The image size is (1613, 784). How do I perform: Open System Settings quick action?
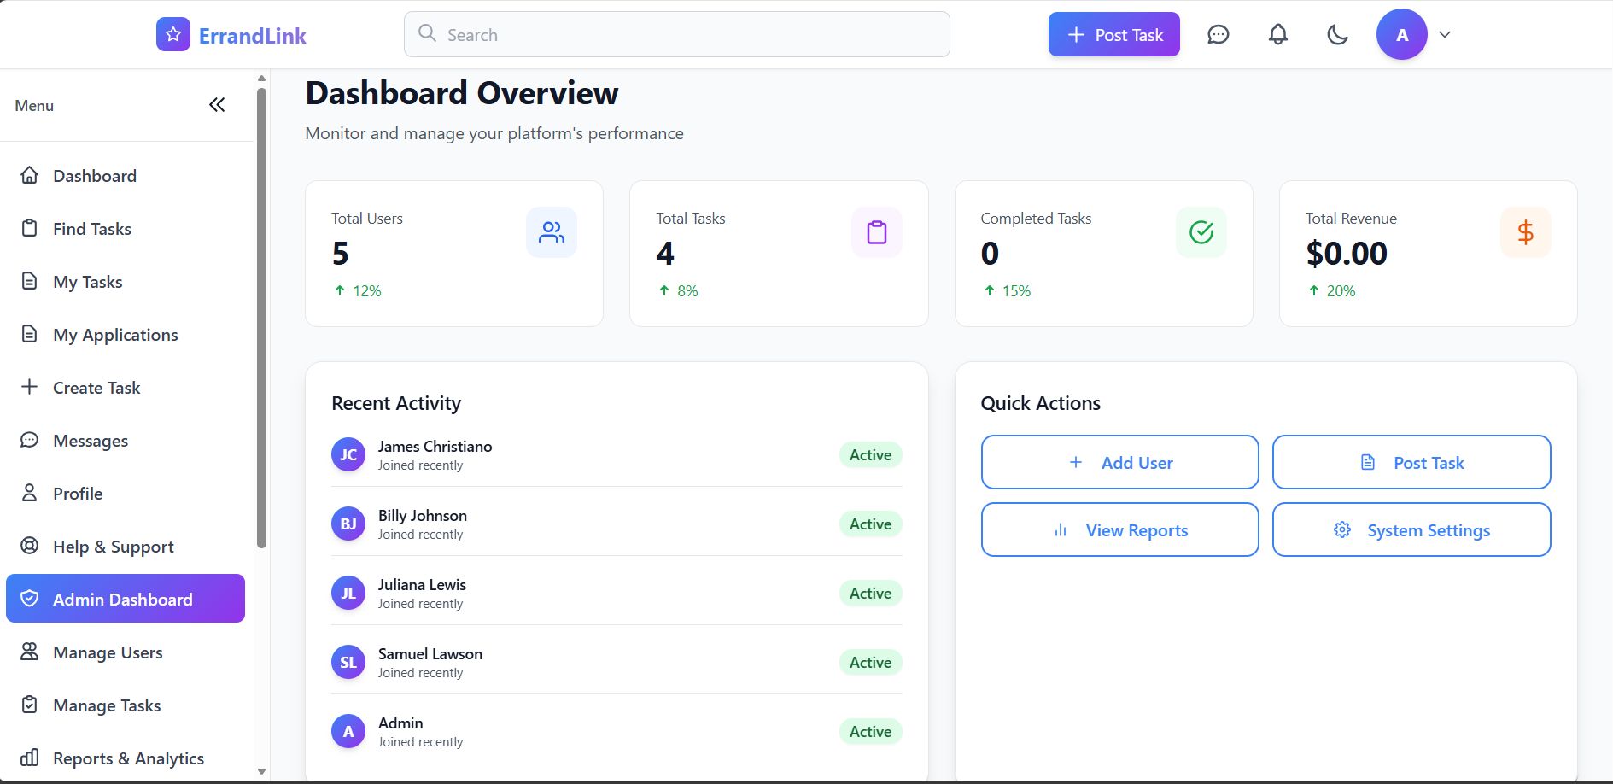pyautogui.click(x=1411, y=530)
